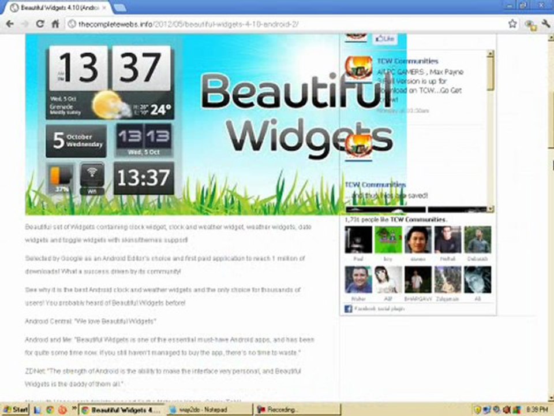Click the Facebook feed scroll down arrow
Screen dimensions: 554x416
tap(490, 209)
